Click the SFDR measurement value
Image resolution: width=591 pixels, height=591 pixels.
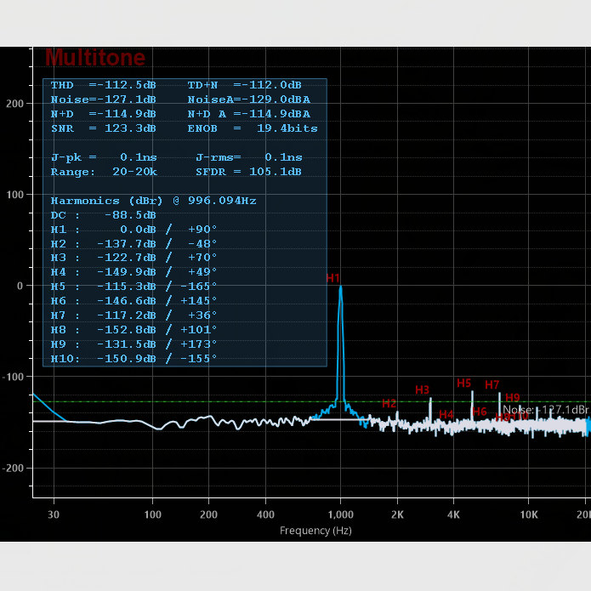(248, 172)
